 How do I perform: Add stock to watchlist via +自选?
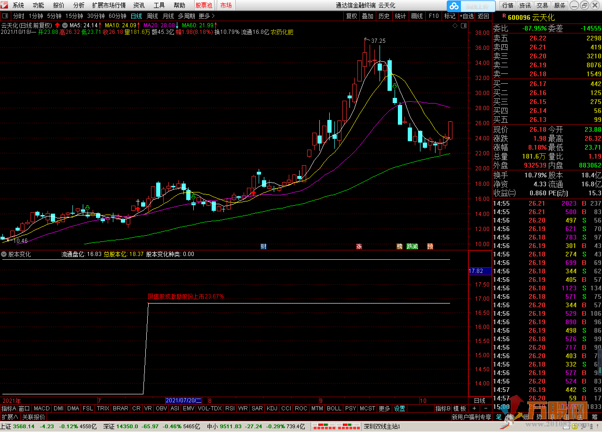tap(466, 16)
